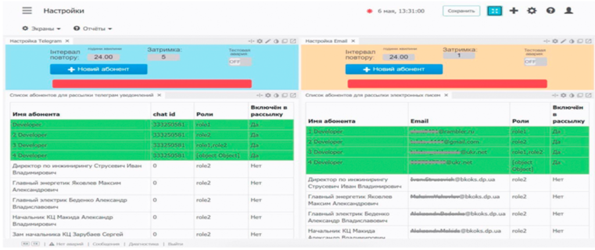Toggle contrast icon in email subscribers panel

pyautogui.click(x=572, y=95)
